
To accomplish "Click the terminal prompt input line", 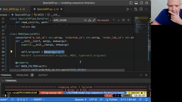I will 9,96.
